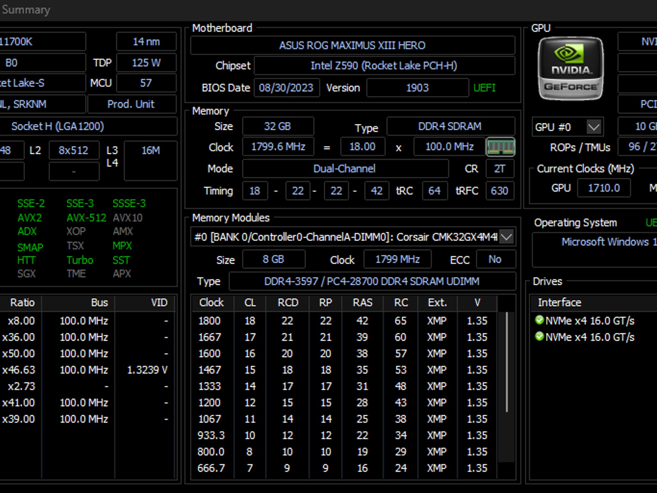Click the GPU #0 dropdown arrow

[x=594, y=127]
